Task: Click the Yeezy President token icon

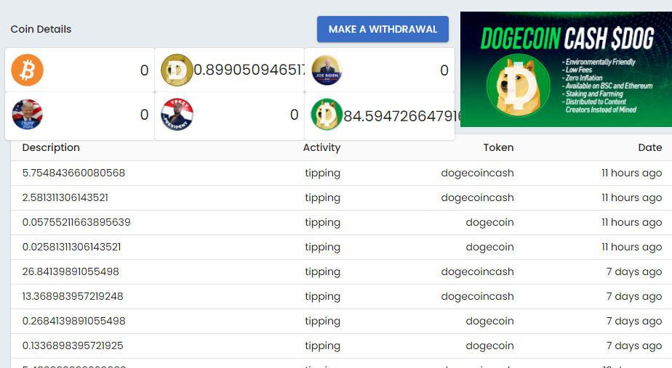Action: click(177, 115)
